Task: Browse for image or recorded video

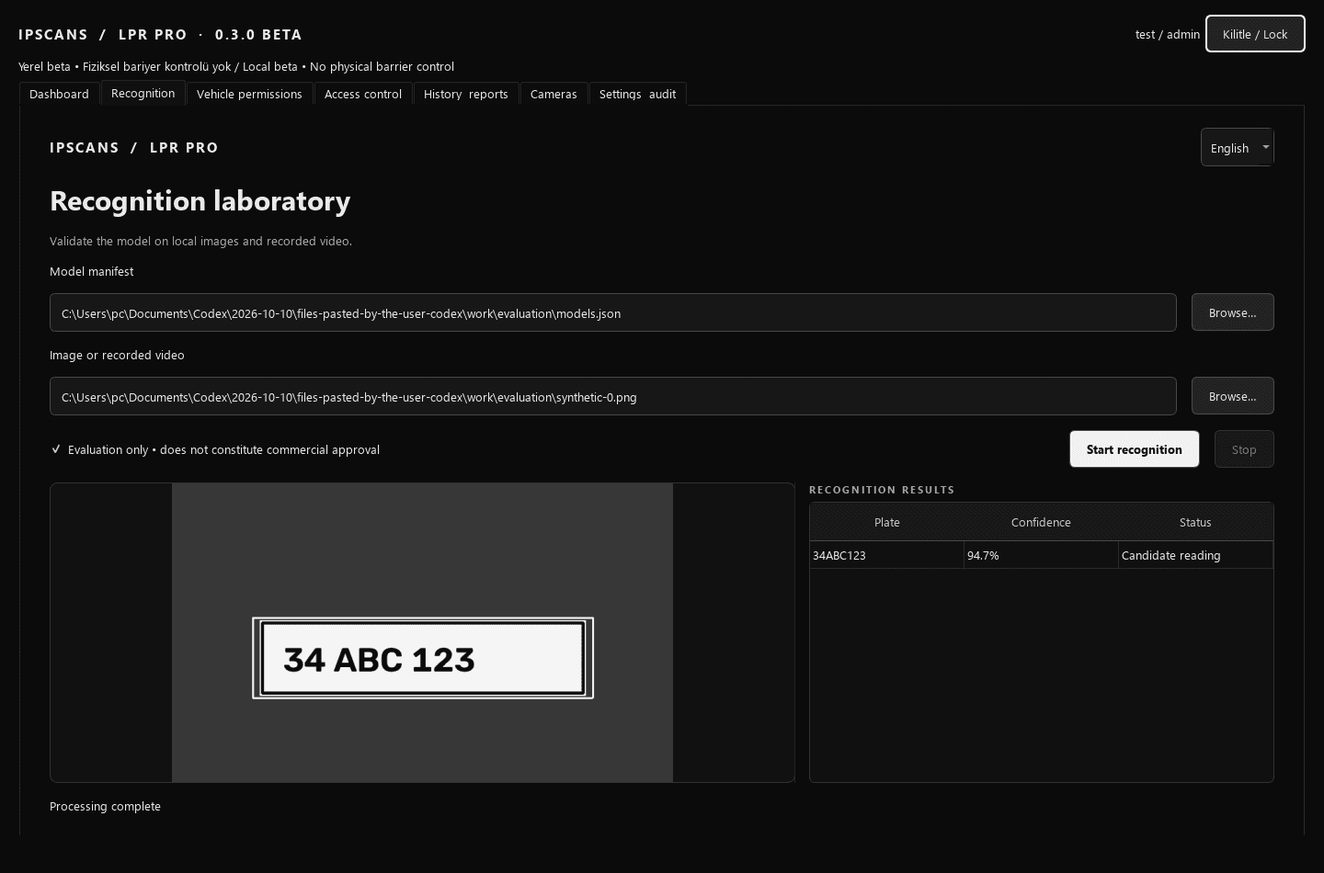Action: (x=1232, y=396)
